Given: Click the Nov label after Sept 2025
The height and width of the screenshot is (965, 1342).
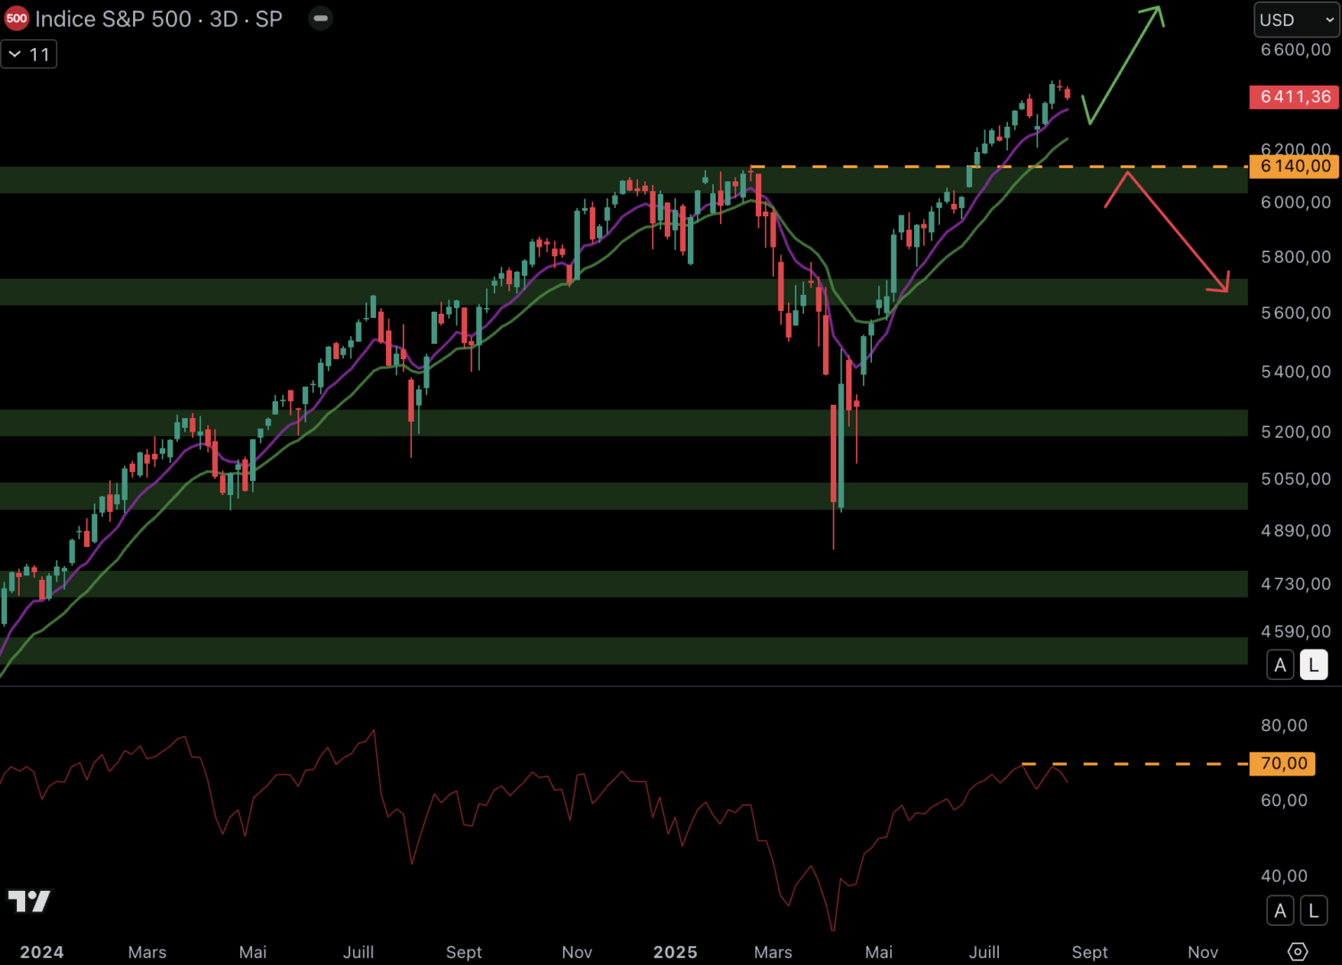Looking at the screenshot, I should [x=1203, y=952].
